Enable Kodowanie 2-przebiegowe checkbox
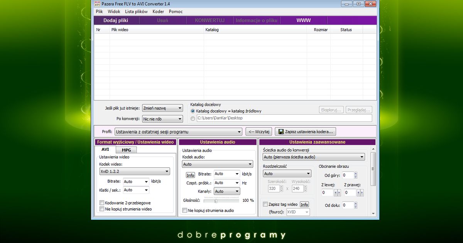 [102, 202]
